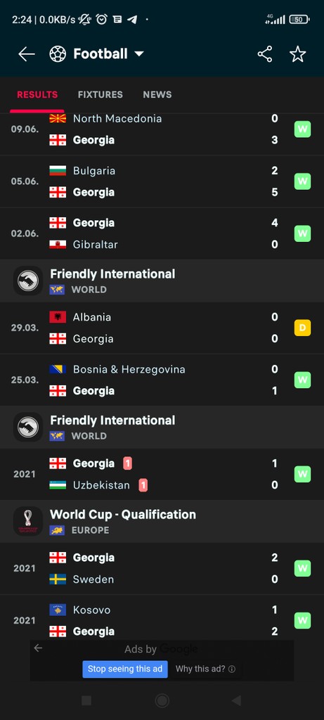Viewport: 324px width, 720px height.
Task: Tap the green W badge on Georgia–Sweden match
Action: [302, 568]
